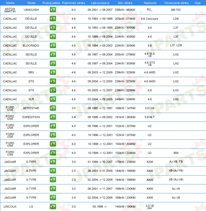206x211 pixels.
Task: Select the 99X engine code
Action: click(x=176, y=153)
